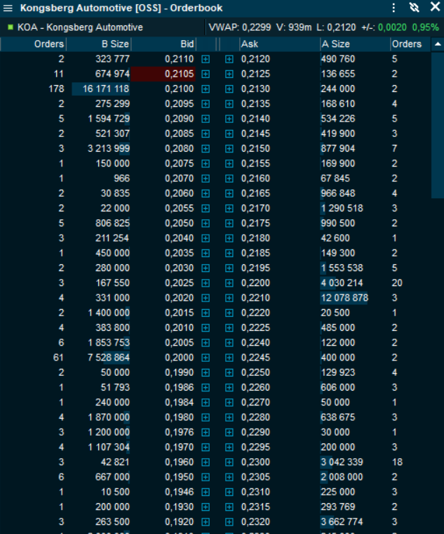Click the plus icon next to bid 0,1950

(206, 477)
